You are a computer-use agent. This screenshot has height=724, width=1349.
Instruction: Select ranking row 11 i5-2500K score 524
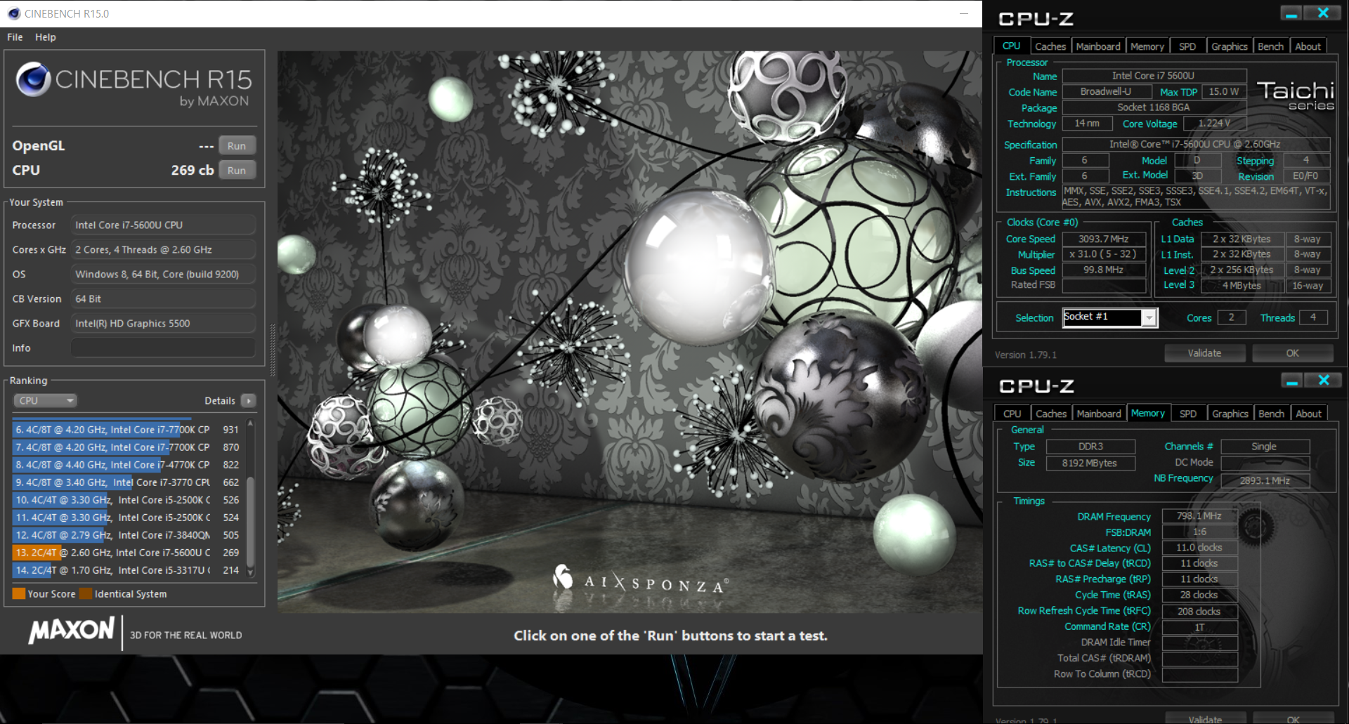[x=127, y=518]
